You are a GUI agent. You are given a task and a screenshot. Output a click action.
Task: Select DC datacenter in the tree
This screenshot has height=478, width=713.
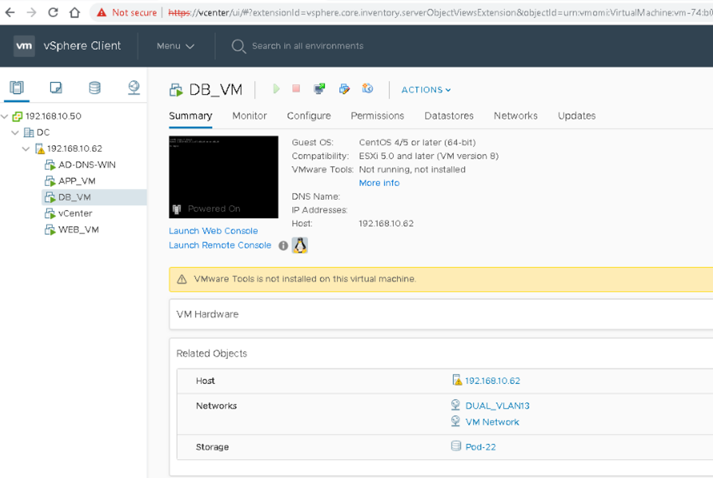42,132
